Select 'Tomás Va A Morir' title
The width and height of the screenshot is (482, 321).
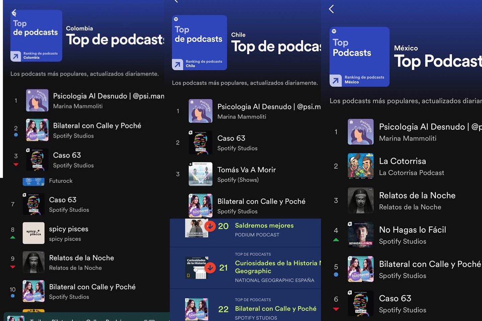tap(247, 170)
